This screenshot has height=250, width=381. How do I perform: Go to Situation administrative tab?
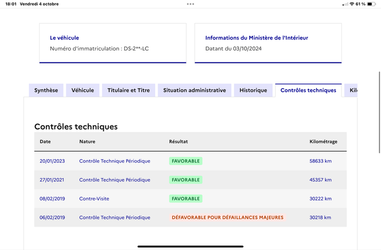(x=194, y=90)
